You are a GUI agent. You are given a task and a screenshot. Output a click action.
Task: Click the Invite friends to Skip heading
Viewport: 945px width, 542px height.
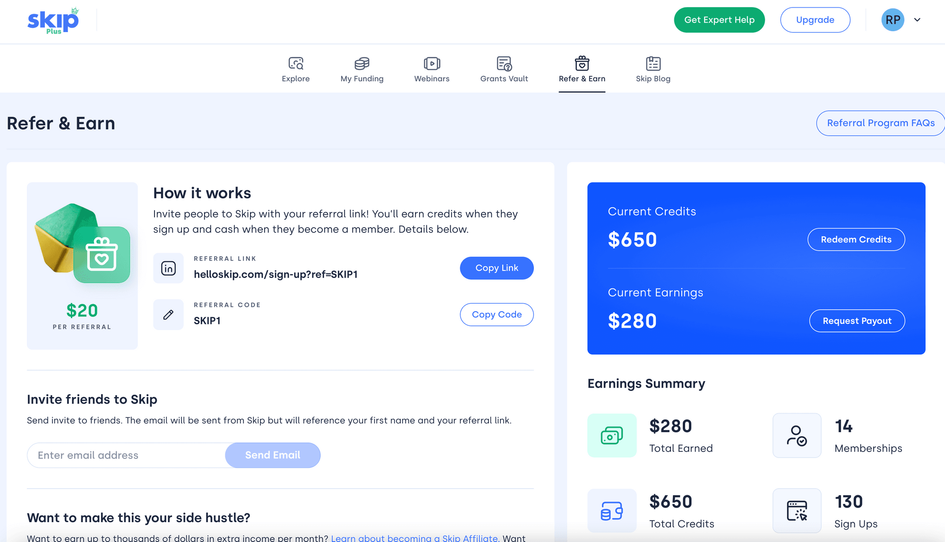coord(92,399)
